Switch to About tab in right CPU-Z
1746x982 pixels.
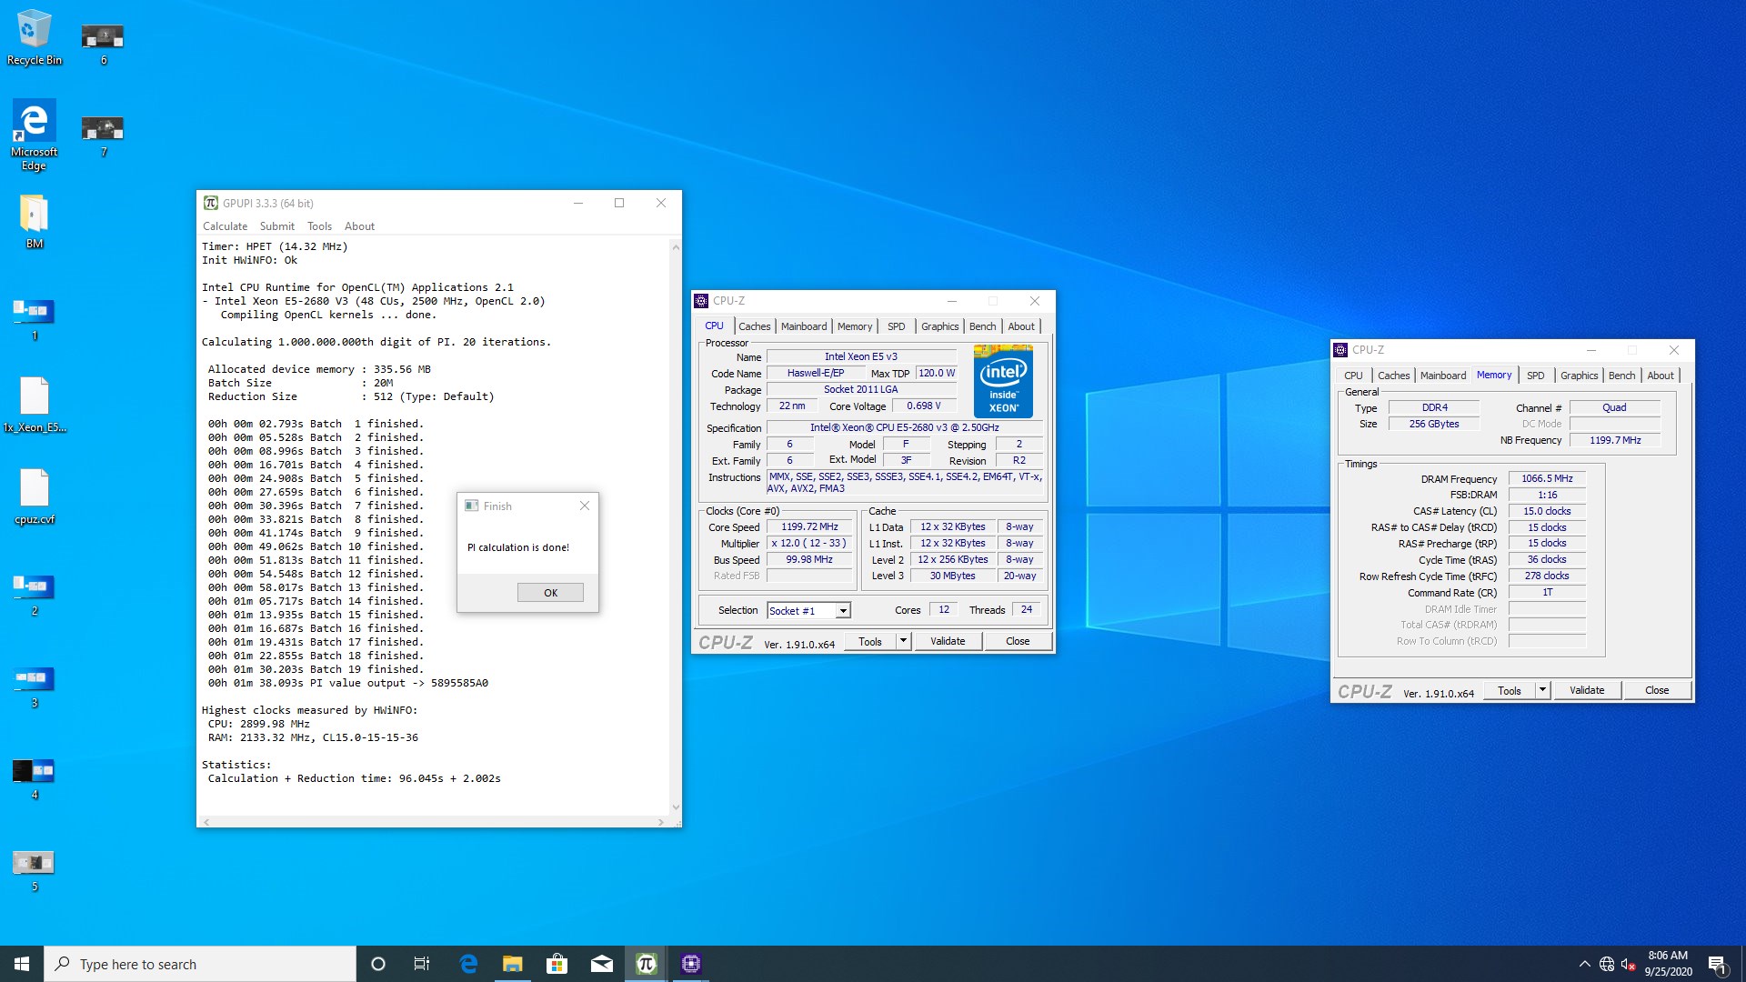point(1661,376)
